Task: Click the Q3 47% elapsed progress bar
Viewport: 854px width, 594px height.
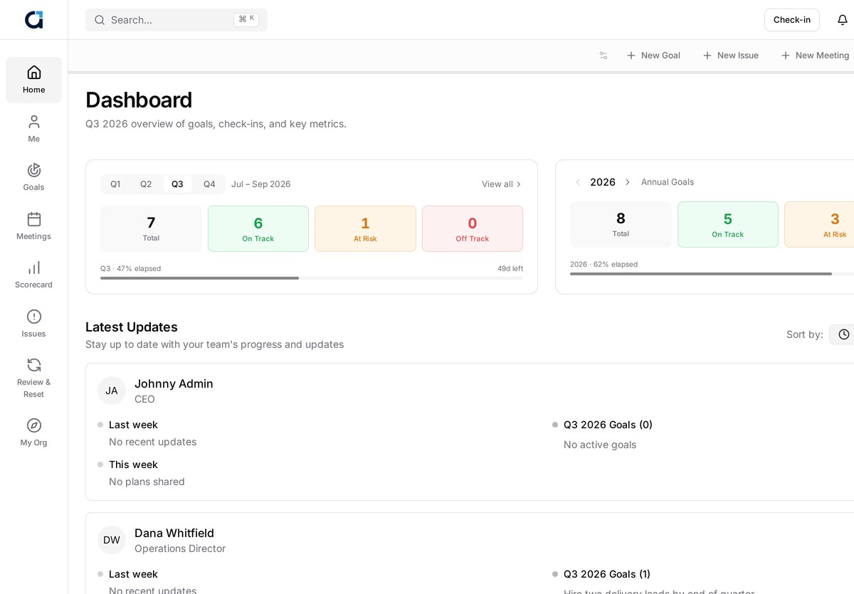Action: tap(312, 278)
